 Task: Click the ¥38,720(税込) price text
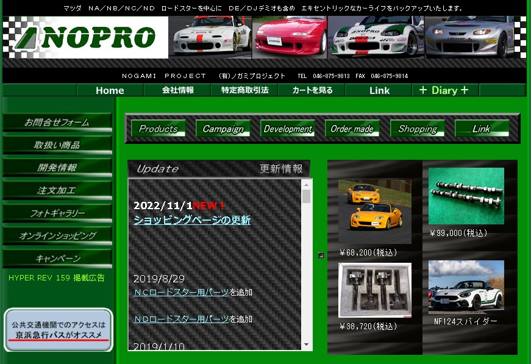click(x=368, y=326)
